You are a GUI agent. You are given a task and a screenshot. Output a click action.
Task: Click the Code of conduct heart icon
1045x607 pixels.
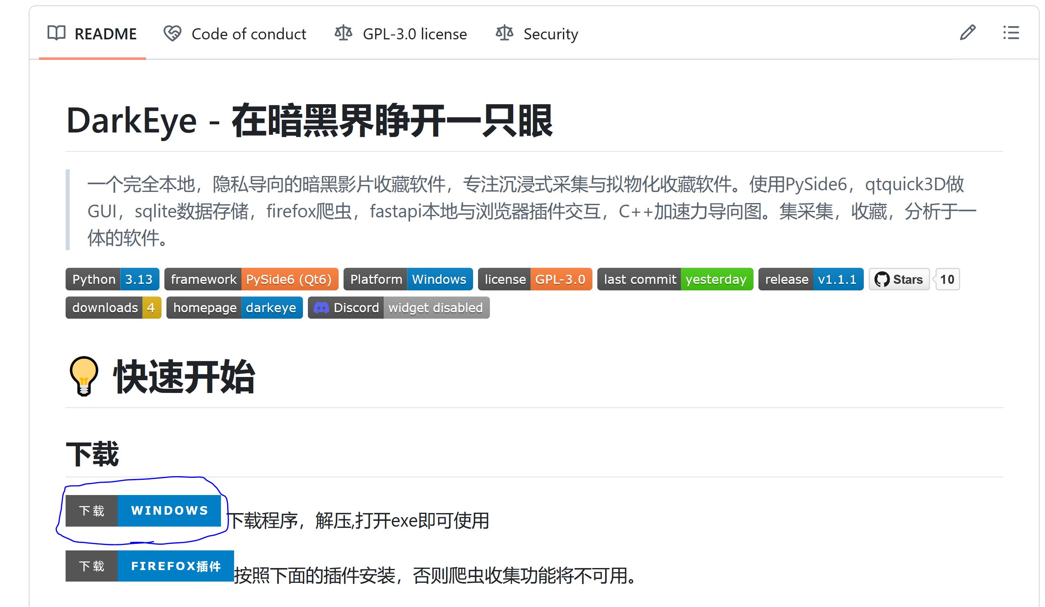[173, 33]
